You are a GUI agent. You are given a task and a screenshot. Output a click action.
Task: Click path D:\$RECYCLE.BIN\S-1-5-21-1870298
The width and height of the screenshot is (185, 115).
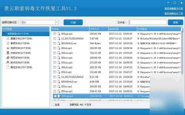click(157, 43)
